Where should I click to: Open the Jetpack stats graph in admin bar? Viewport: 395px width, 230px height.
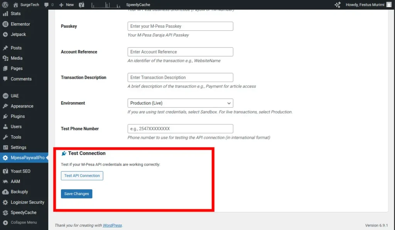(x=106, y=5)
